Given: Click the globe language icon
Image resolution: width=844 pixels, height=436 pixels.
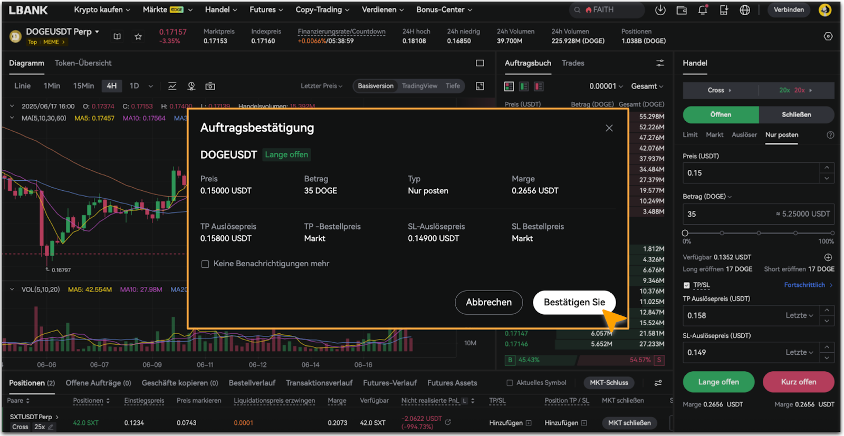Looking at the screenshot, I should (x=745, y=10).
